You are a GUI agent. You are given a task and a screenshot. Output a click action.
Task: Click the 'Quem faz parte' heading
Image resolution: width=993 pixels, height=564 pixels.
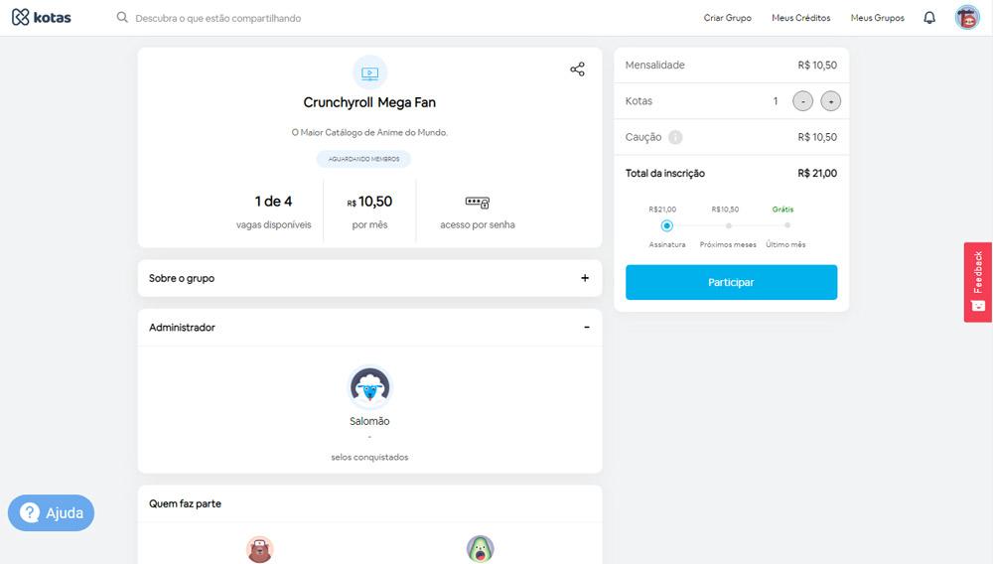point(185,503)
